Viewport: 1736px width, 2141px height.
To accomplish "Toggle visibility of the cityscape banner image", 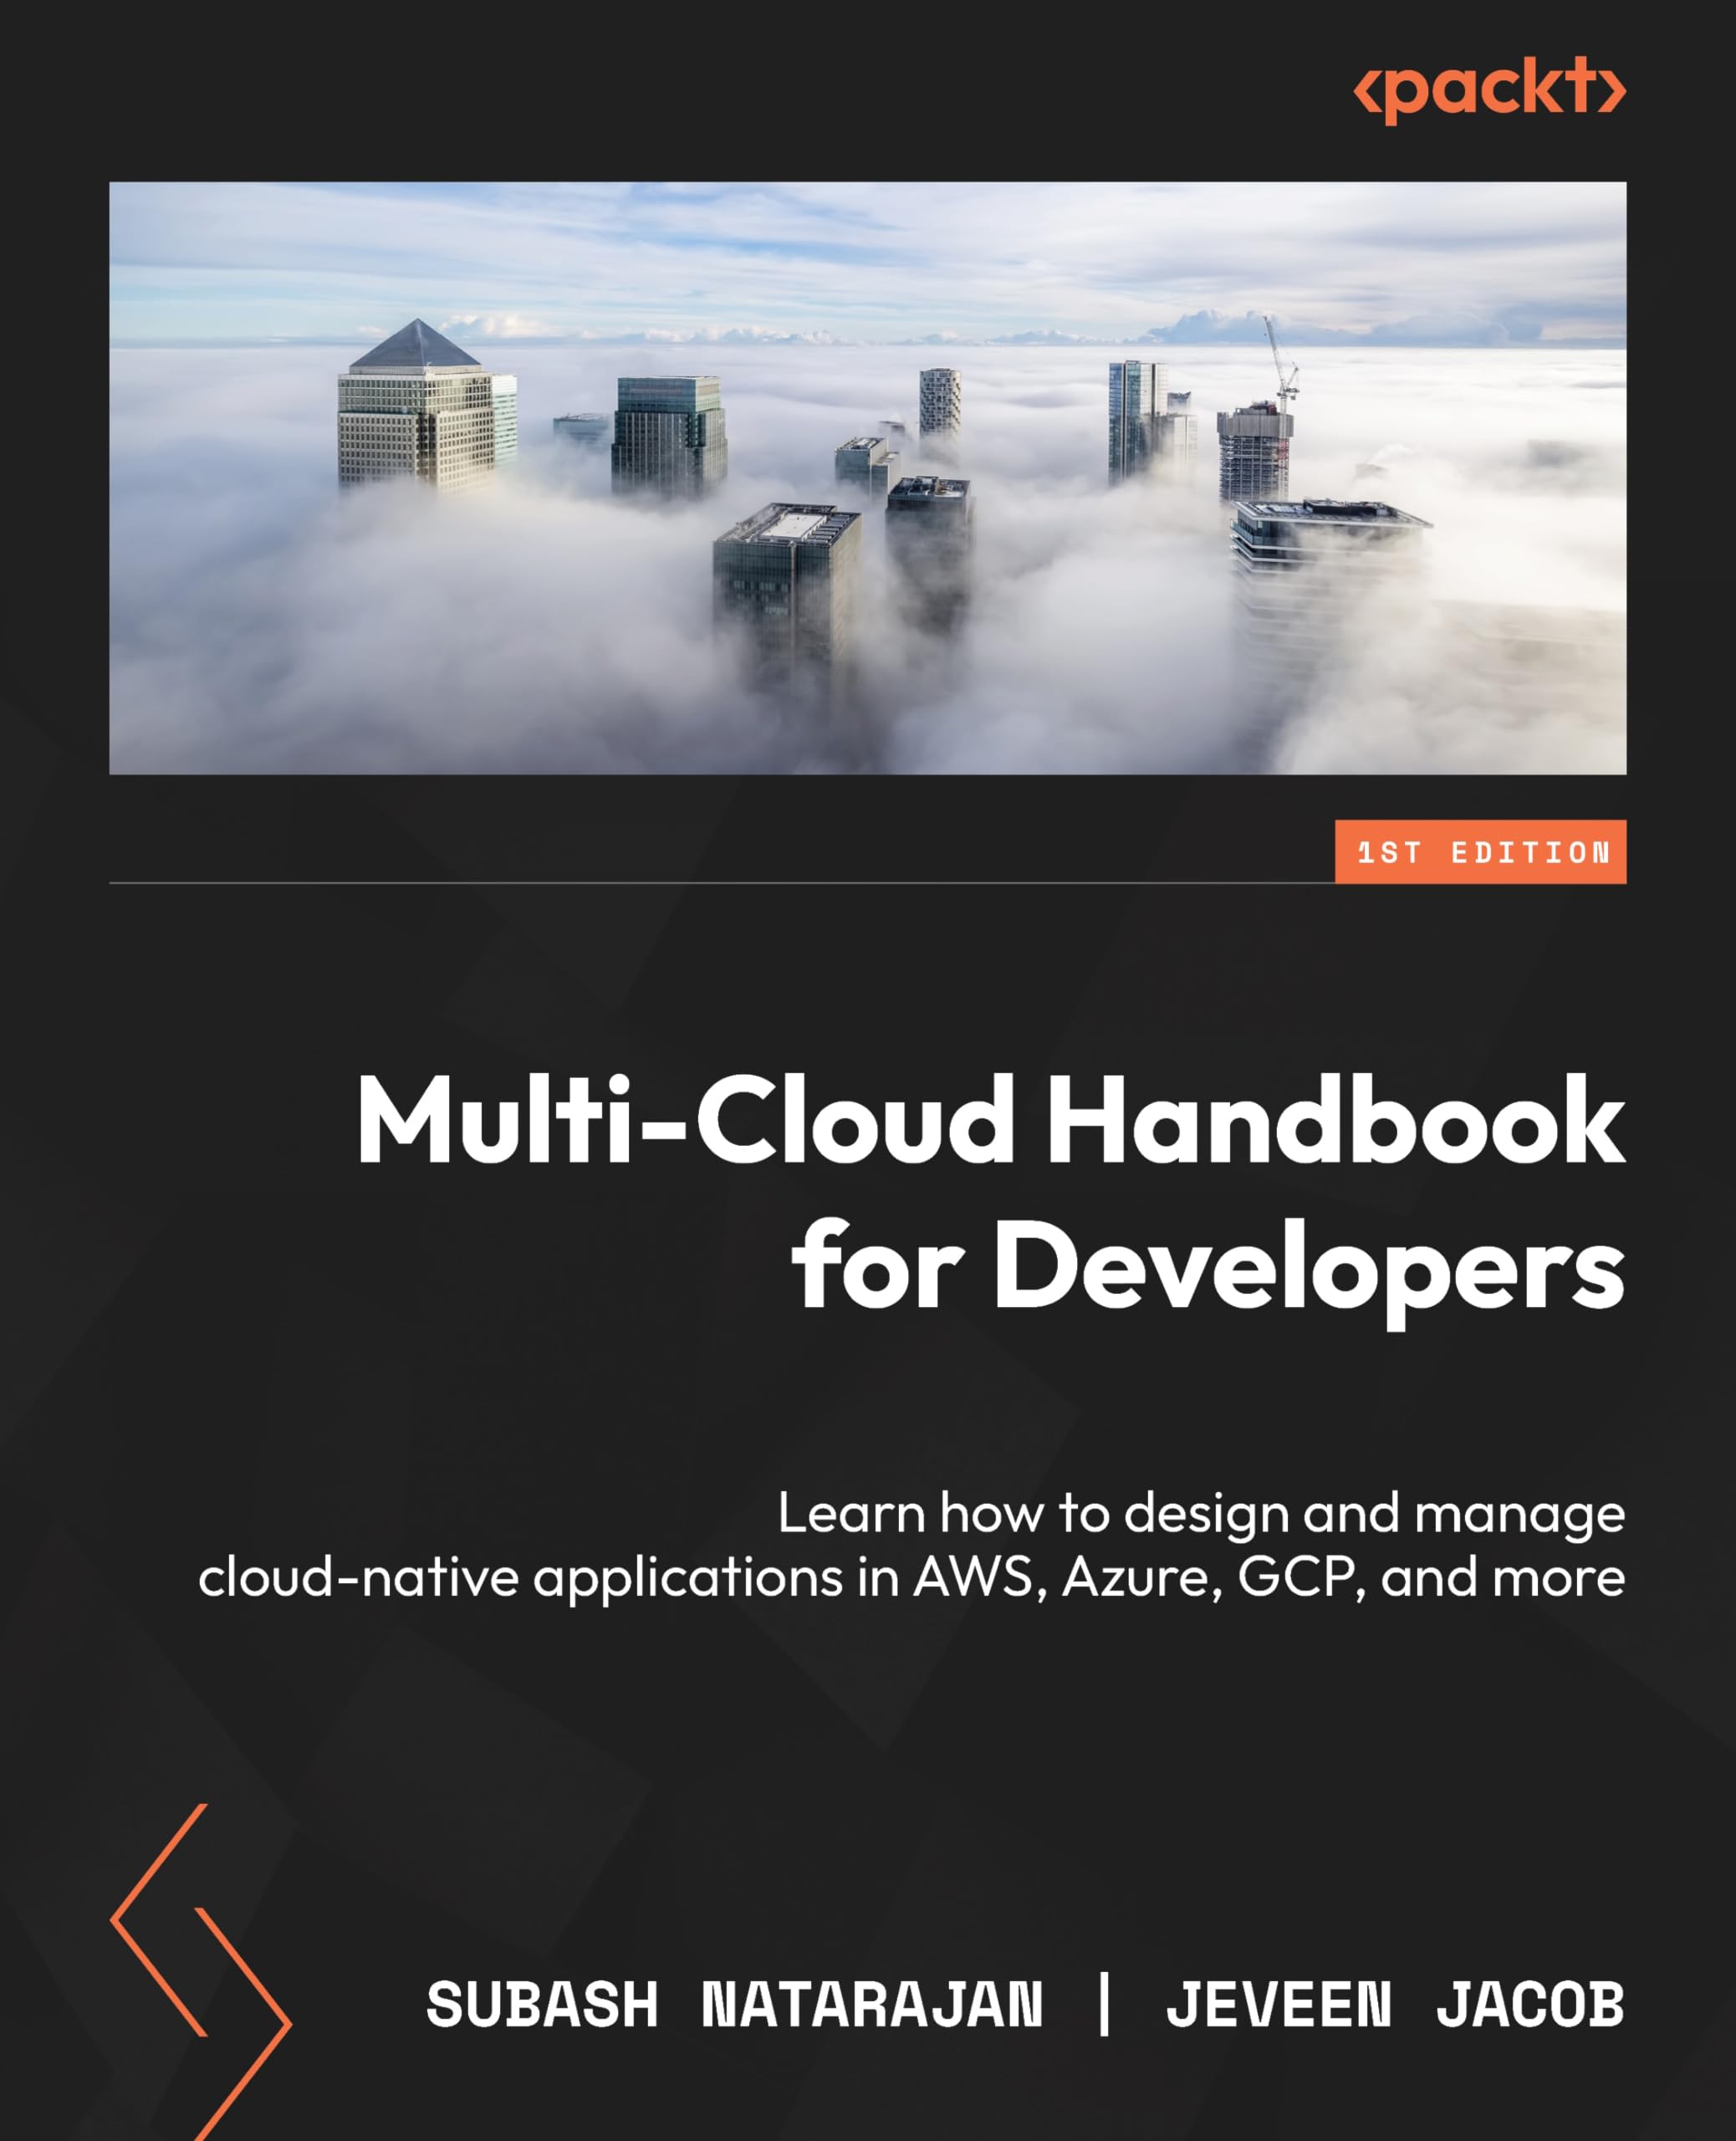I will tap(870, 480).
